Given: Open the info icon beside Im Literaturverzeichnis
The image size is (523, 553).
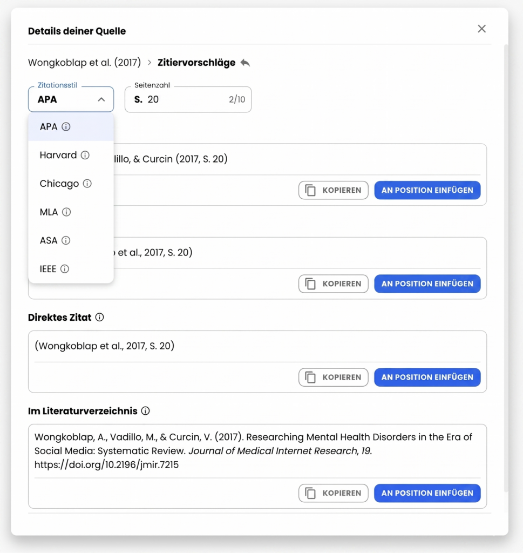Looking at the screenshot, I should 146,411.
